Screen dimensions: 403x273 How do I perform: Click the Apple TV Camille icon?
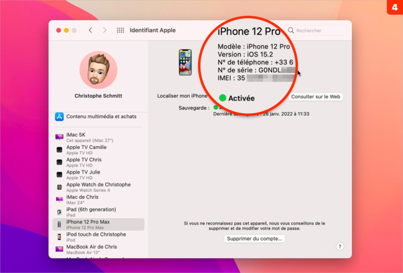tap(59, 150)
